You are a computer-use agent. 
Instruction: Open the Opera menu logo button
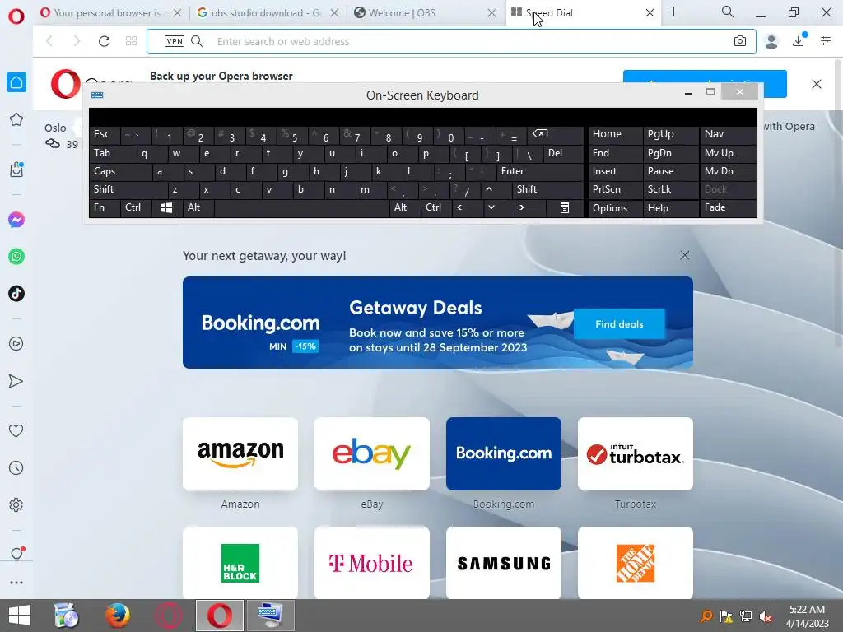point(16,16)
